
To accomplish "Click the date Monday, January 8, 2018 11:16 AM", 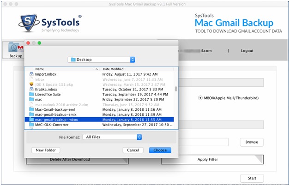I will coord(132,109).
